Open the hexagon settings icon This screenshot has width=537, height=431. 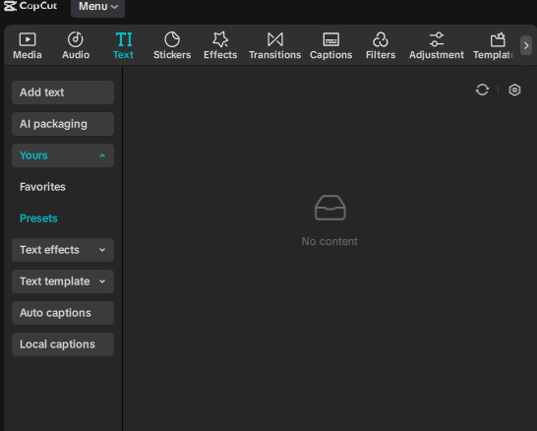pos(514,90)
